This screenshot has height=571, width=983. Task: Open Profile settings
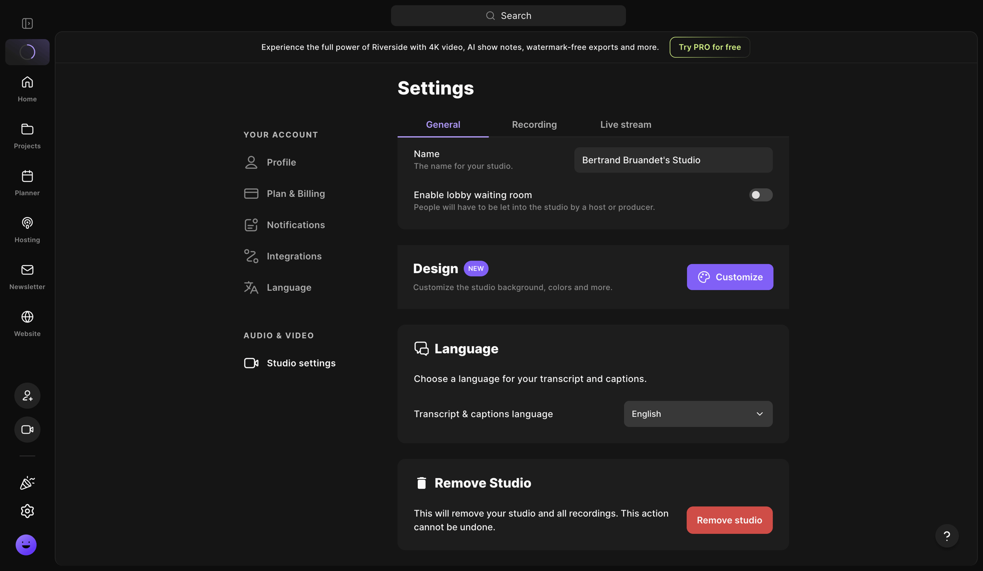281,162
